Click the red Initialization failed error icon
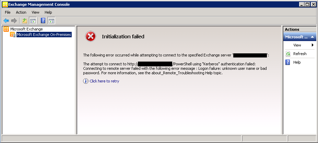Screen dimensions: 318x143 (91, 37)
